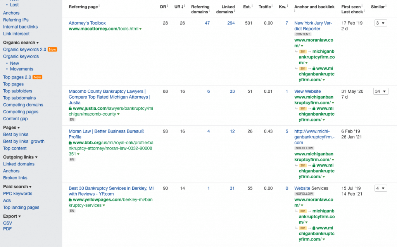Viewport: 397px width, 247px height.
Task: Show info tooltip for Referring page header
Action: (99, 6)
